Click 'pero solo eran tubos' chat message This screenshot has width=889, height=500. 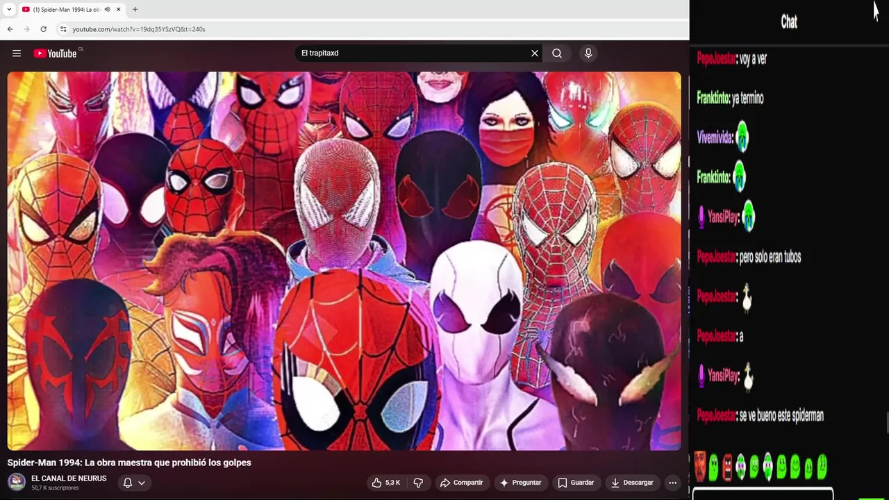[770, 257]
